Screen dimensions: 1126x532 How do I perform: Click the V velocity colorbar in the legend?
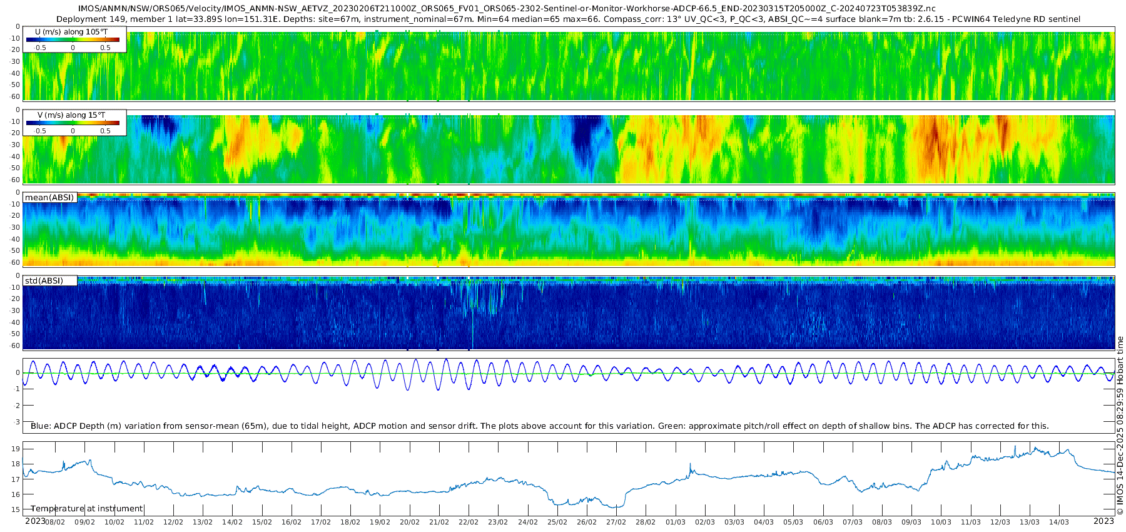(x=73, y=123)
